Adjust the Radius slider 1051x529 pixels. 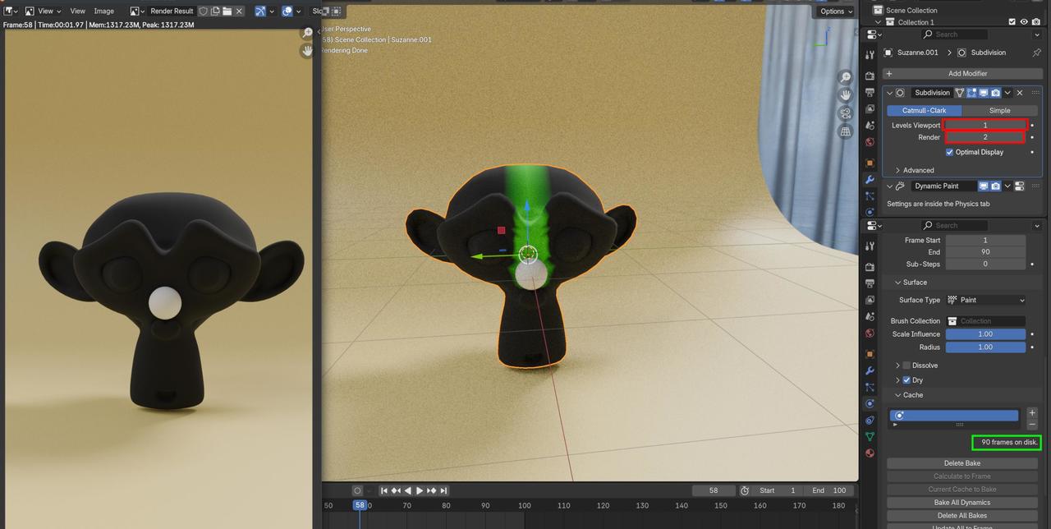click(x=985, y=347)
